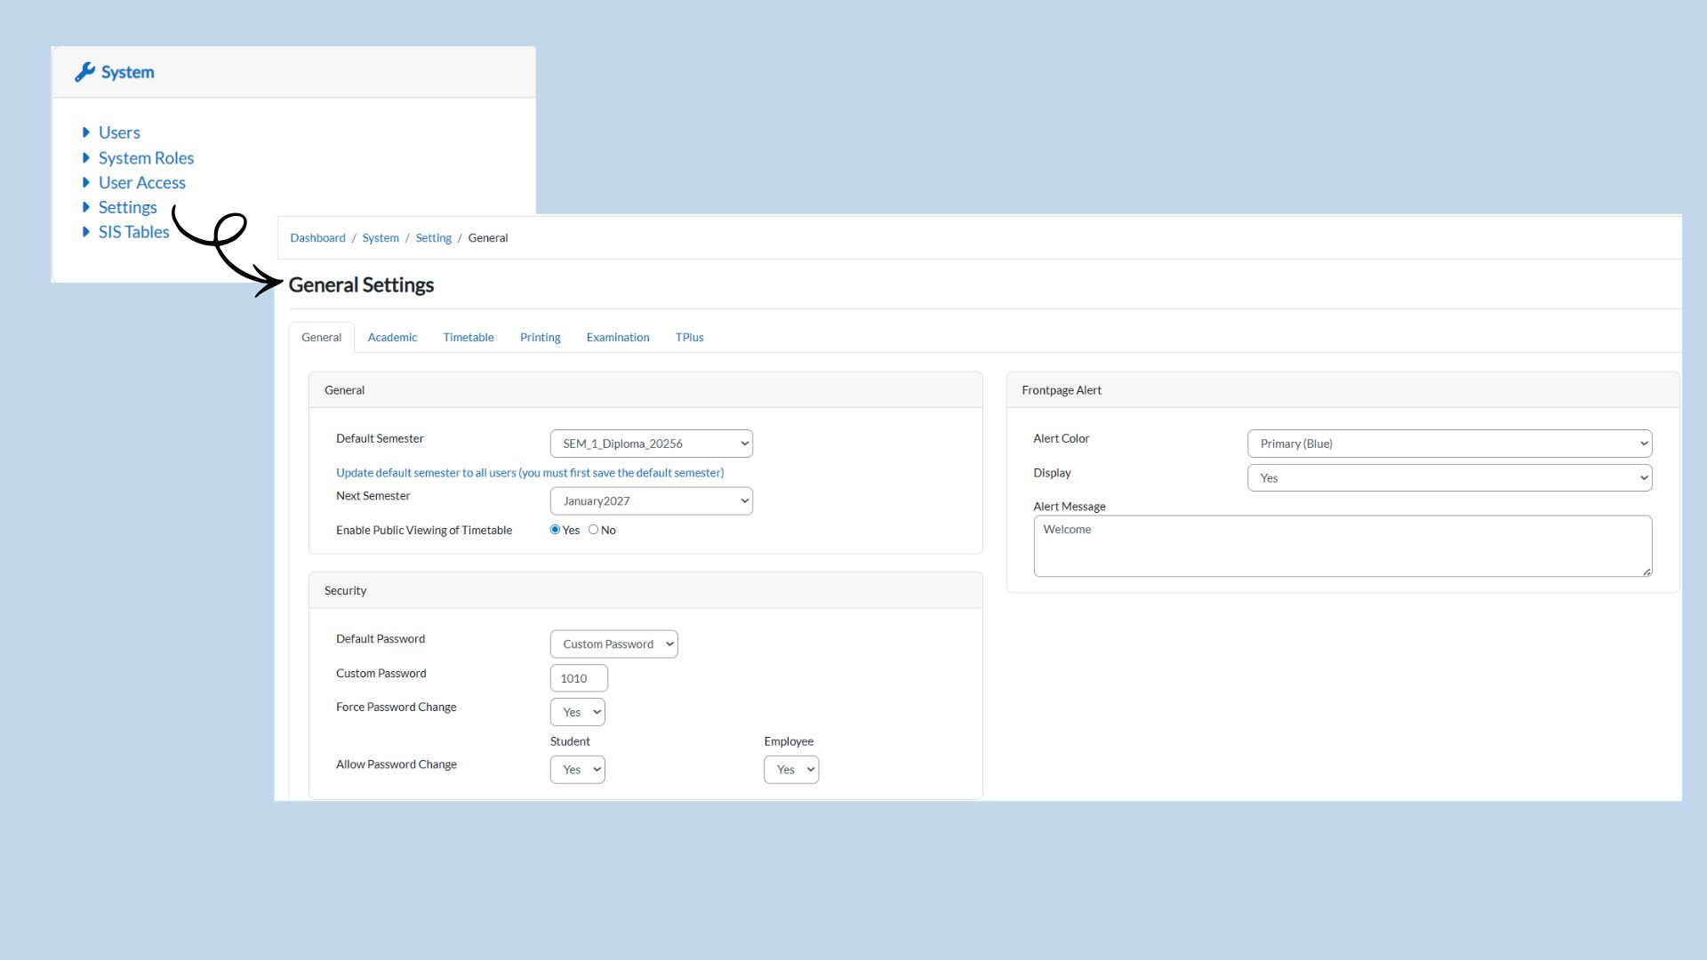Switch to the Academic tab
The width and height of the screenshot is (1707, 960).
coord(392,338)
